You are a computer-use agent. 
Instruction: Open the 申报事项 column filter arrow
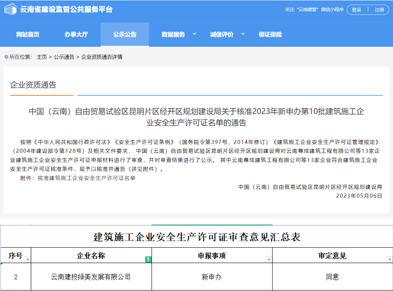click(x=269, y=259)
